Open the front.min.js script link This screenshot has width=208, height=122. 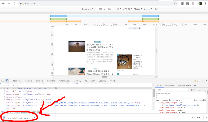(x=88, y=102)
